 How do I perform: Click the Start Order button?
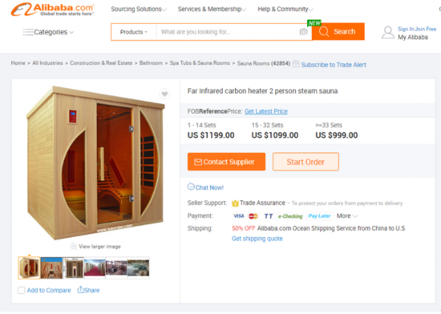click(305, 162)
